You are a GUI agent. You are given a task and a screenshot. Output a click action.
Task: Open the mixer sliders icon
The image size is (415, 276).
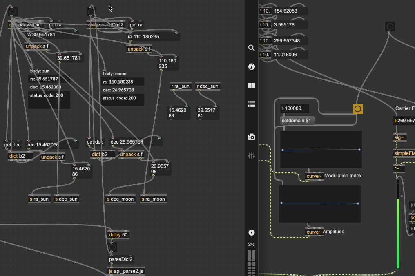[252, 156]
